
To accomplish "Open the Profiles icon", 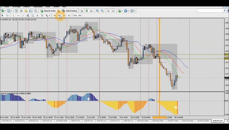I will point(9,11).
